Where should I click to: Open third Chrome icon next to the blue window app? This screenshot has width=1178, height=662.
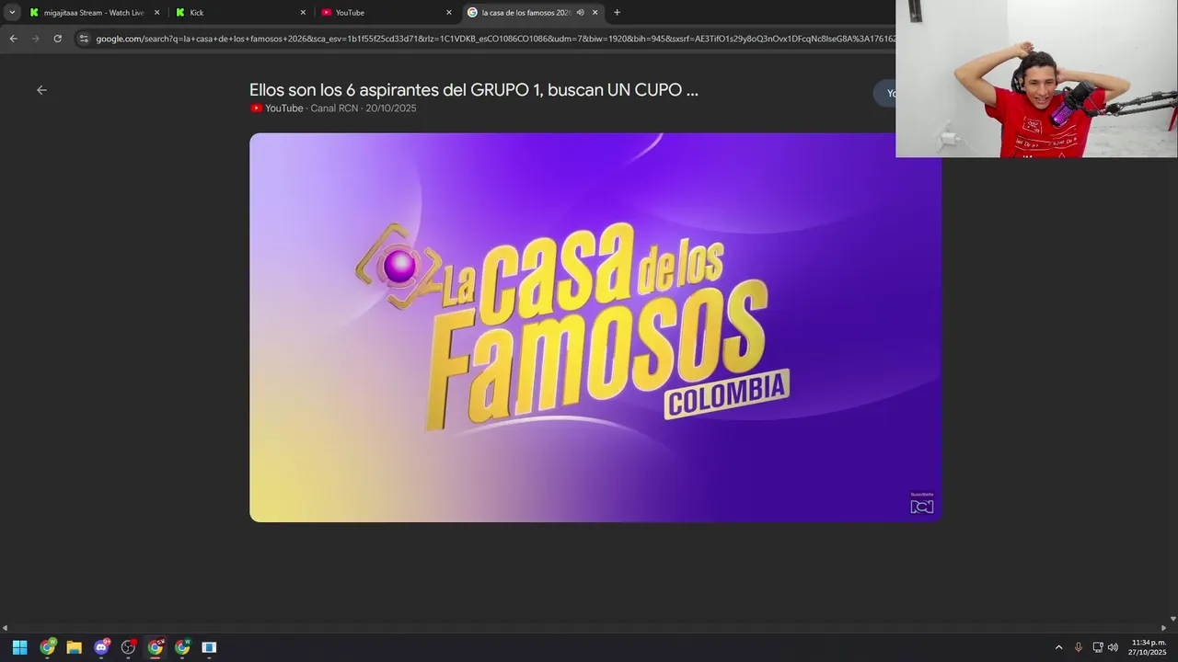(x=182, y=647)
